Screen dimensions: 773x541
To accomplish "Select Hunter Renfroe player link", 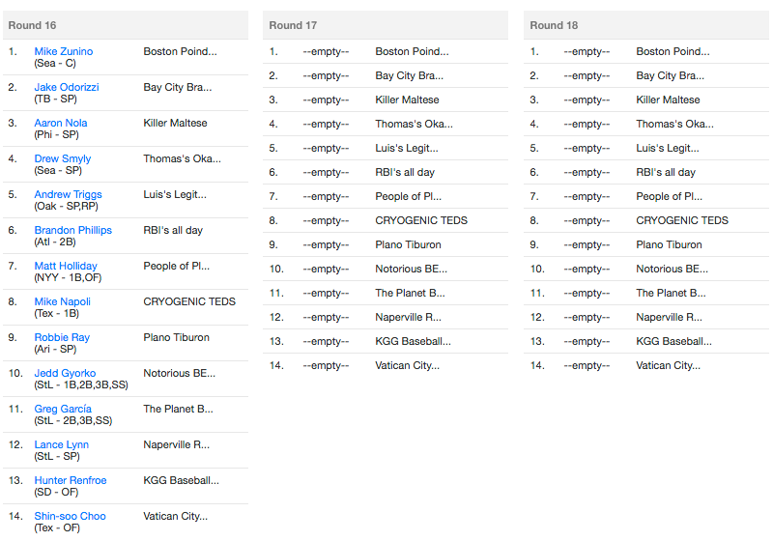I will 71,480.
